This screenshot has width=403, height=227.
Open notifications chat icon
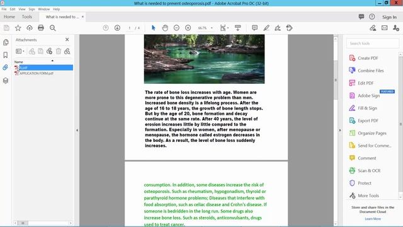[x=361, y=17]
